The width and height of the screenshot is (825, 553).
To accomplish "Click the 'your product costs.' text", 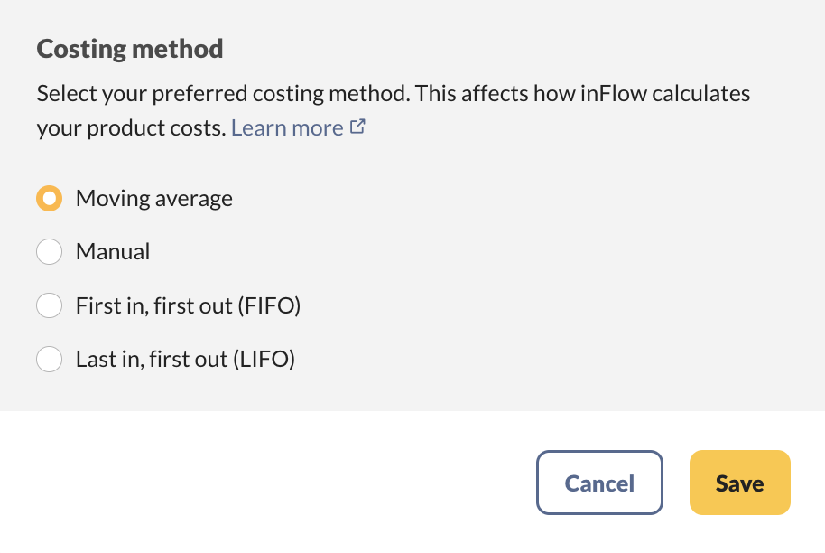I will pos(131,128).
